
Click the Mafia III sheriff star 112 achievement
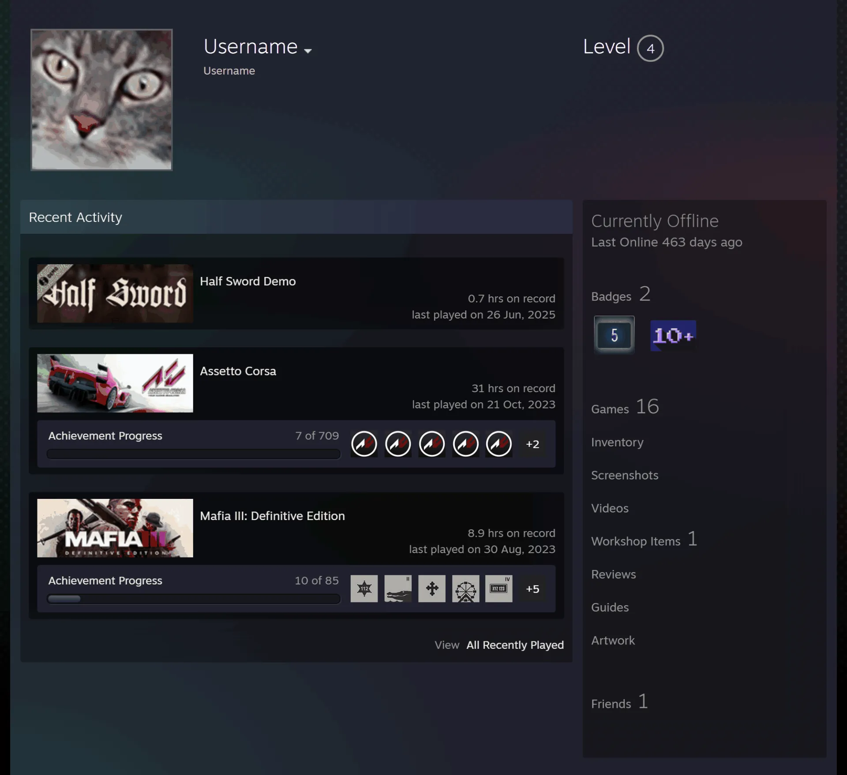pos(364,588)
